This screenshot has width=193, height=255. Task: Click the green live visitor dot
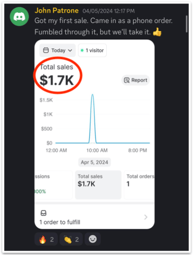(x=82, y=50)
